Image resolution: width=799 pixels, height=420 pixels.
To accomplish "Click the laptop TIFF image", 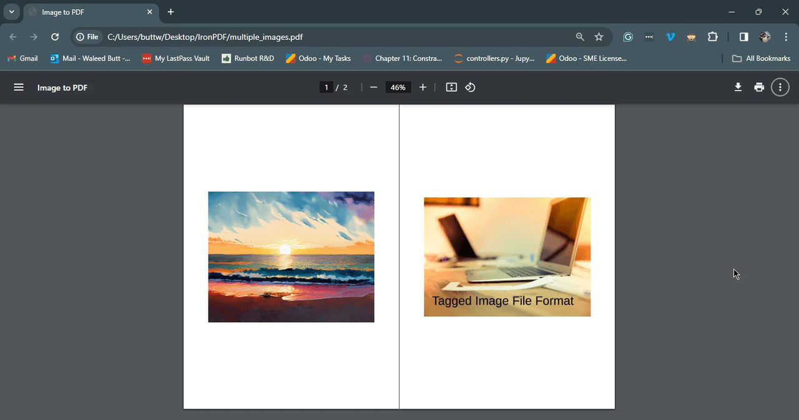I will pos(507,257).
